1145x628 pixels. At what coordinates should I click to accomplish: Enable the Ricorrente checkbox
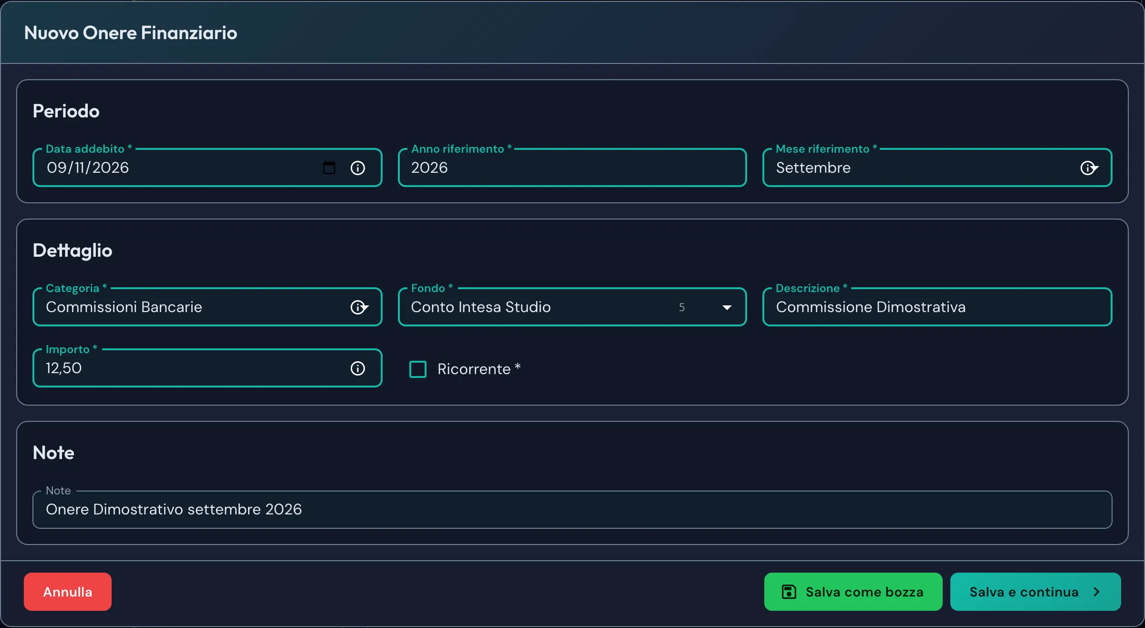click(418, 369)
